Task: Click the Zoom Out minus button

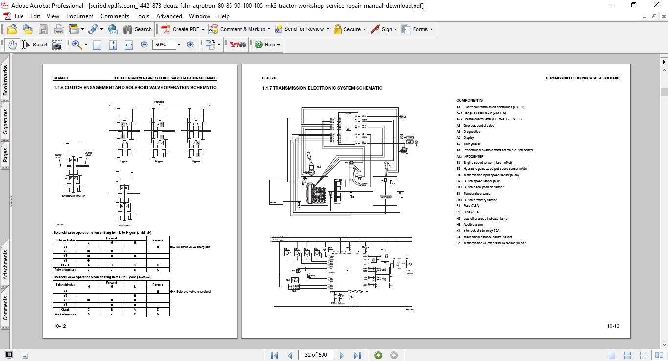Action: pyautogui.click(x=144, y=45)
